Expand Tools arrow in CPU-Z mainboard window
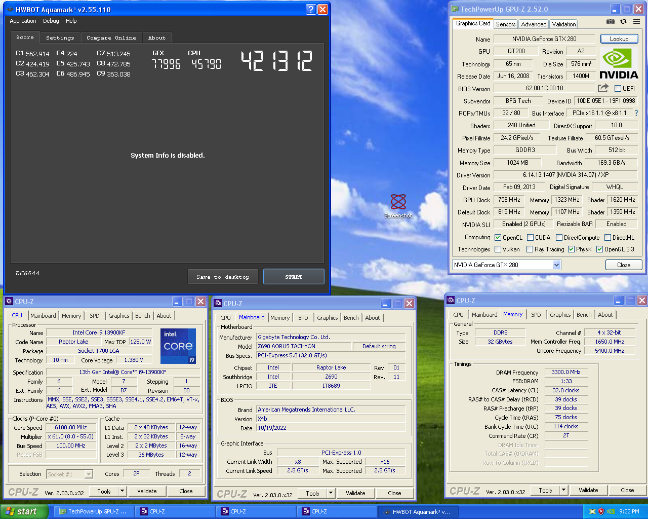648x519 pixels. (x=331, y=493)
